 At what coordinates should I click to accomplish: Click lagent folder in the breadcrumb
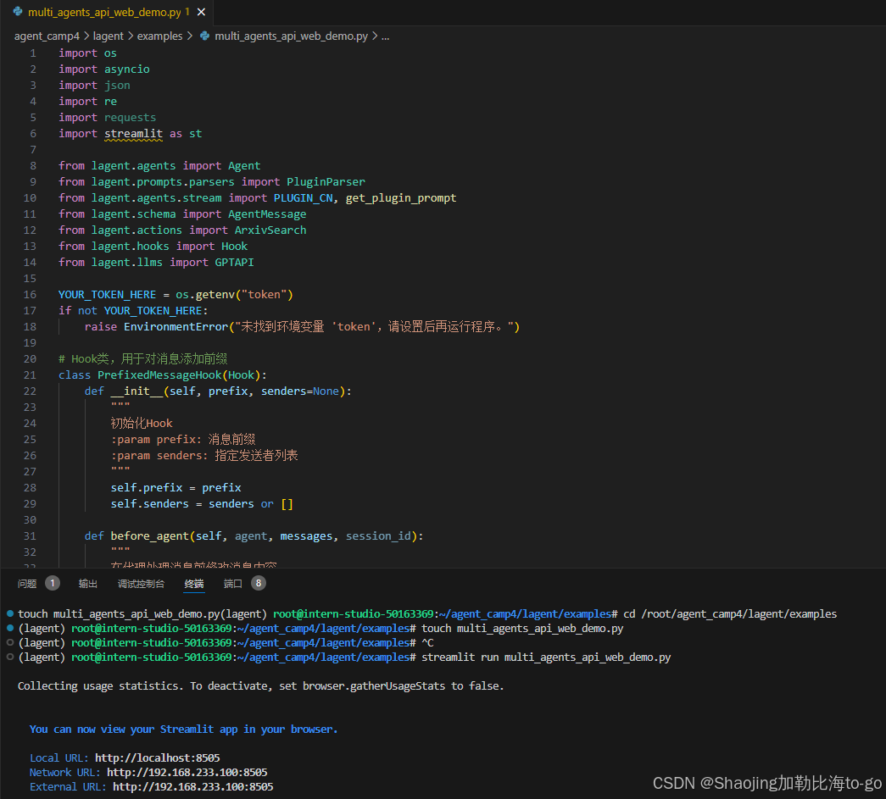tap(108, 36)
